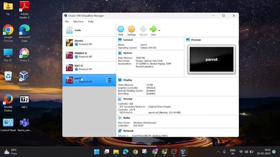The image size is (280, 157).
Task: Open the Start button dropdown arrow
Action: (159, 31)
